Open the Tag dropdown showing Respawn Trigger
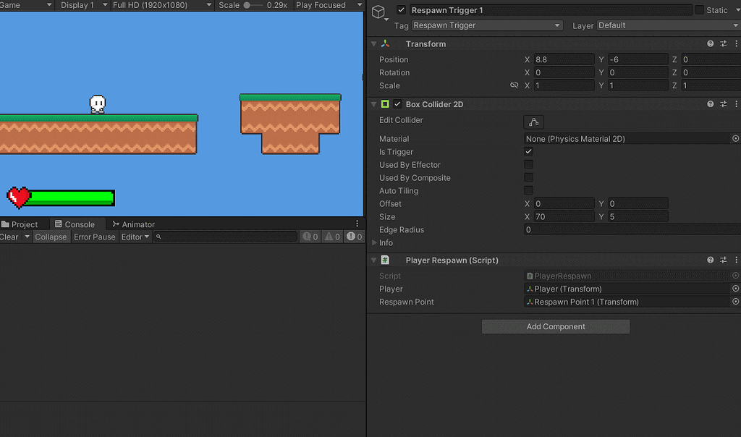741x437 pixels. [485, 25]
